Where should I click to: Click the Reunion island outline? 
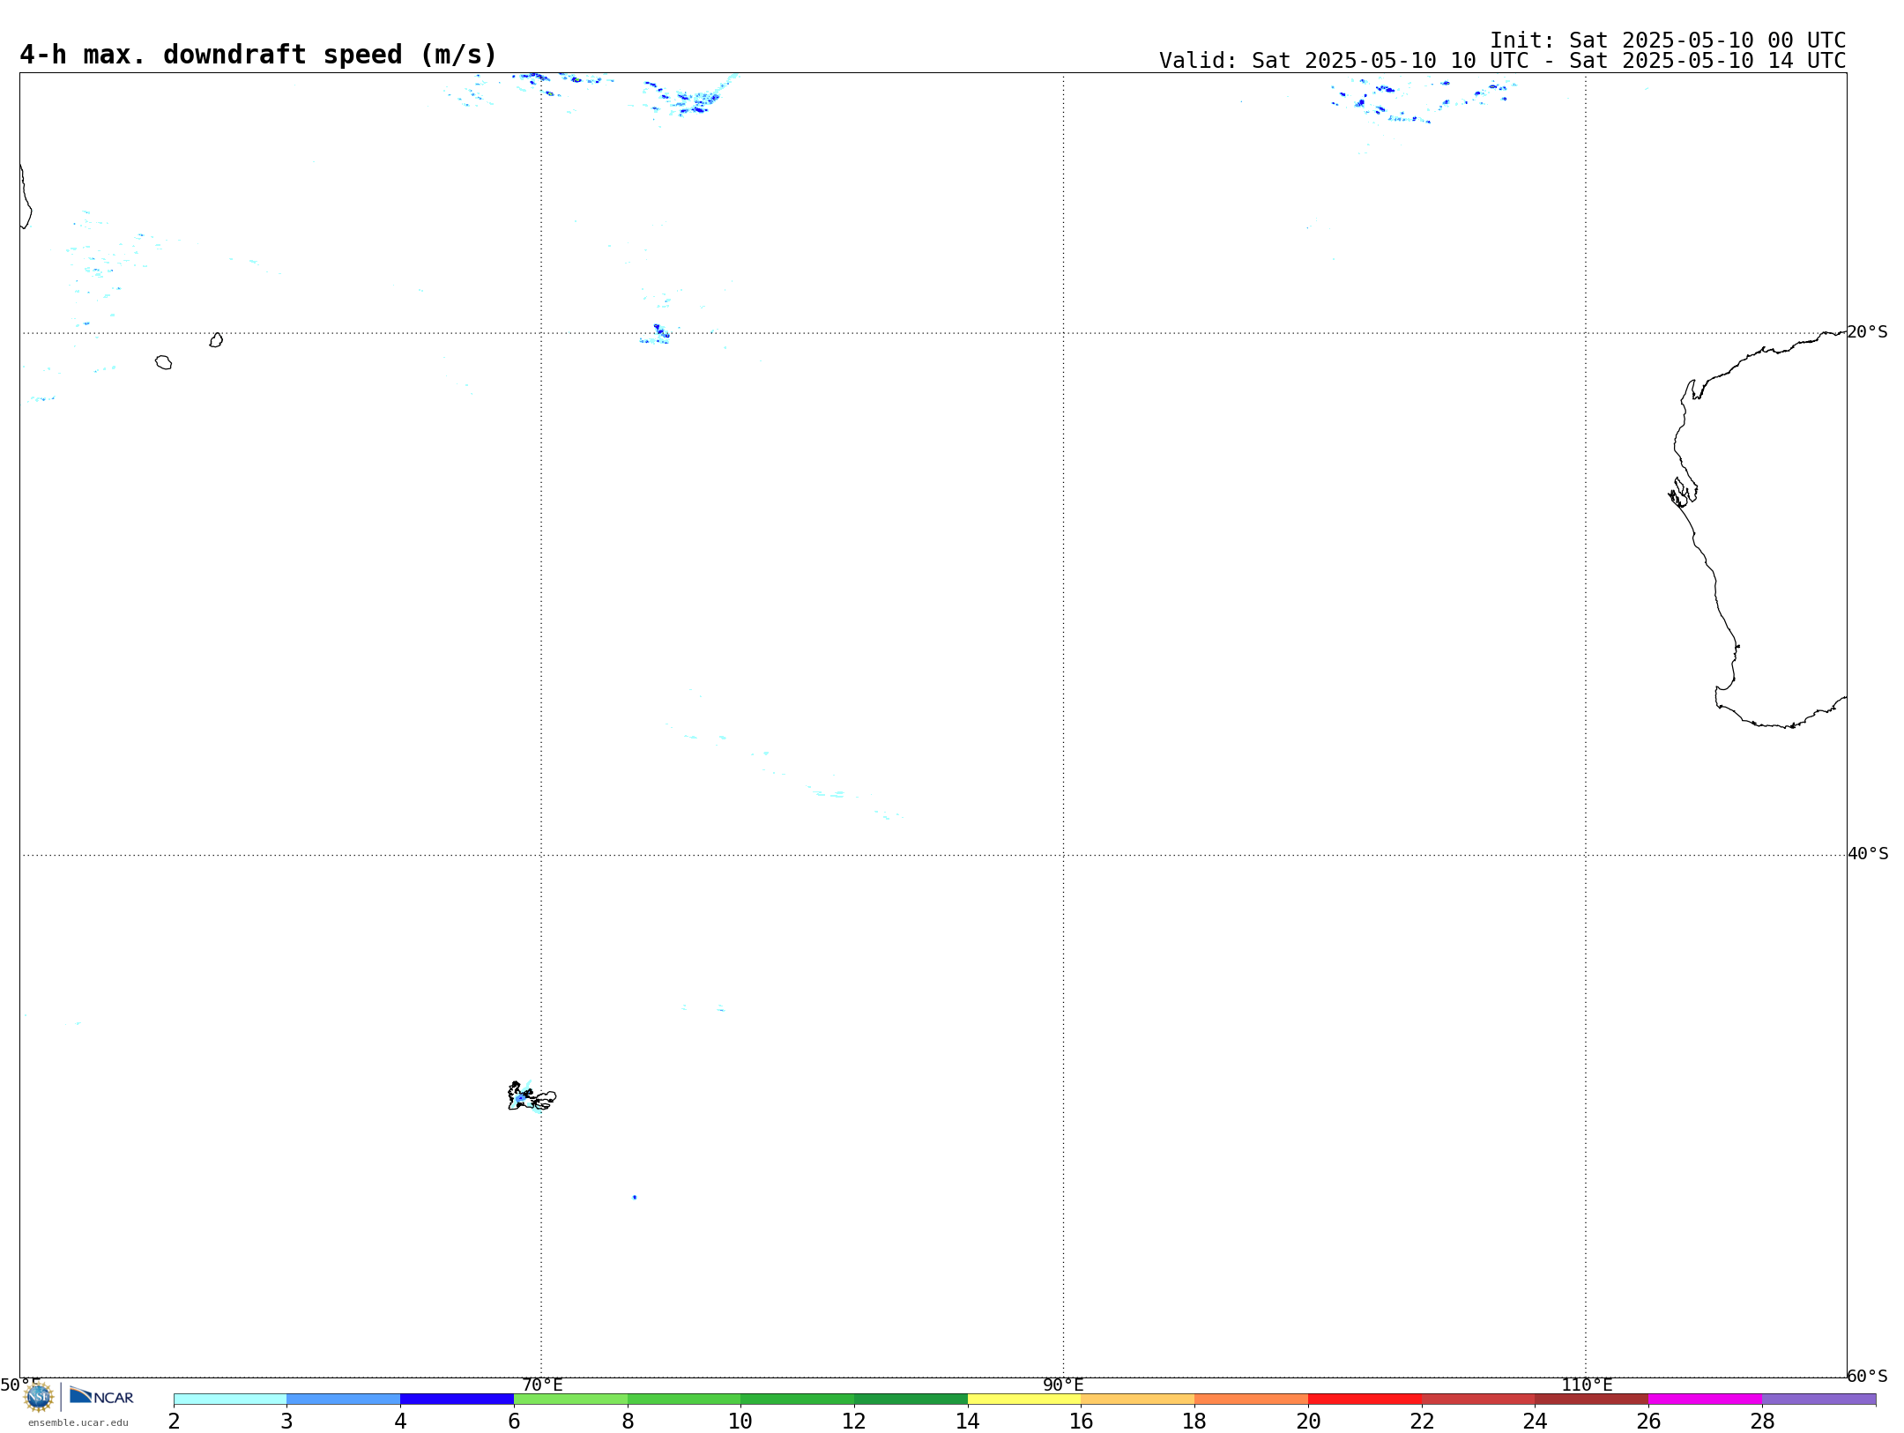point(163,362)
